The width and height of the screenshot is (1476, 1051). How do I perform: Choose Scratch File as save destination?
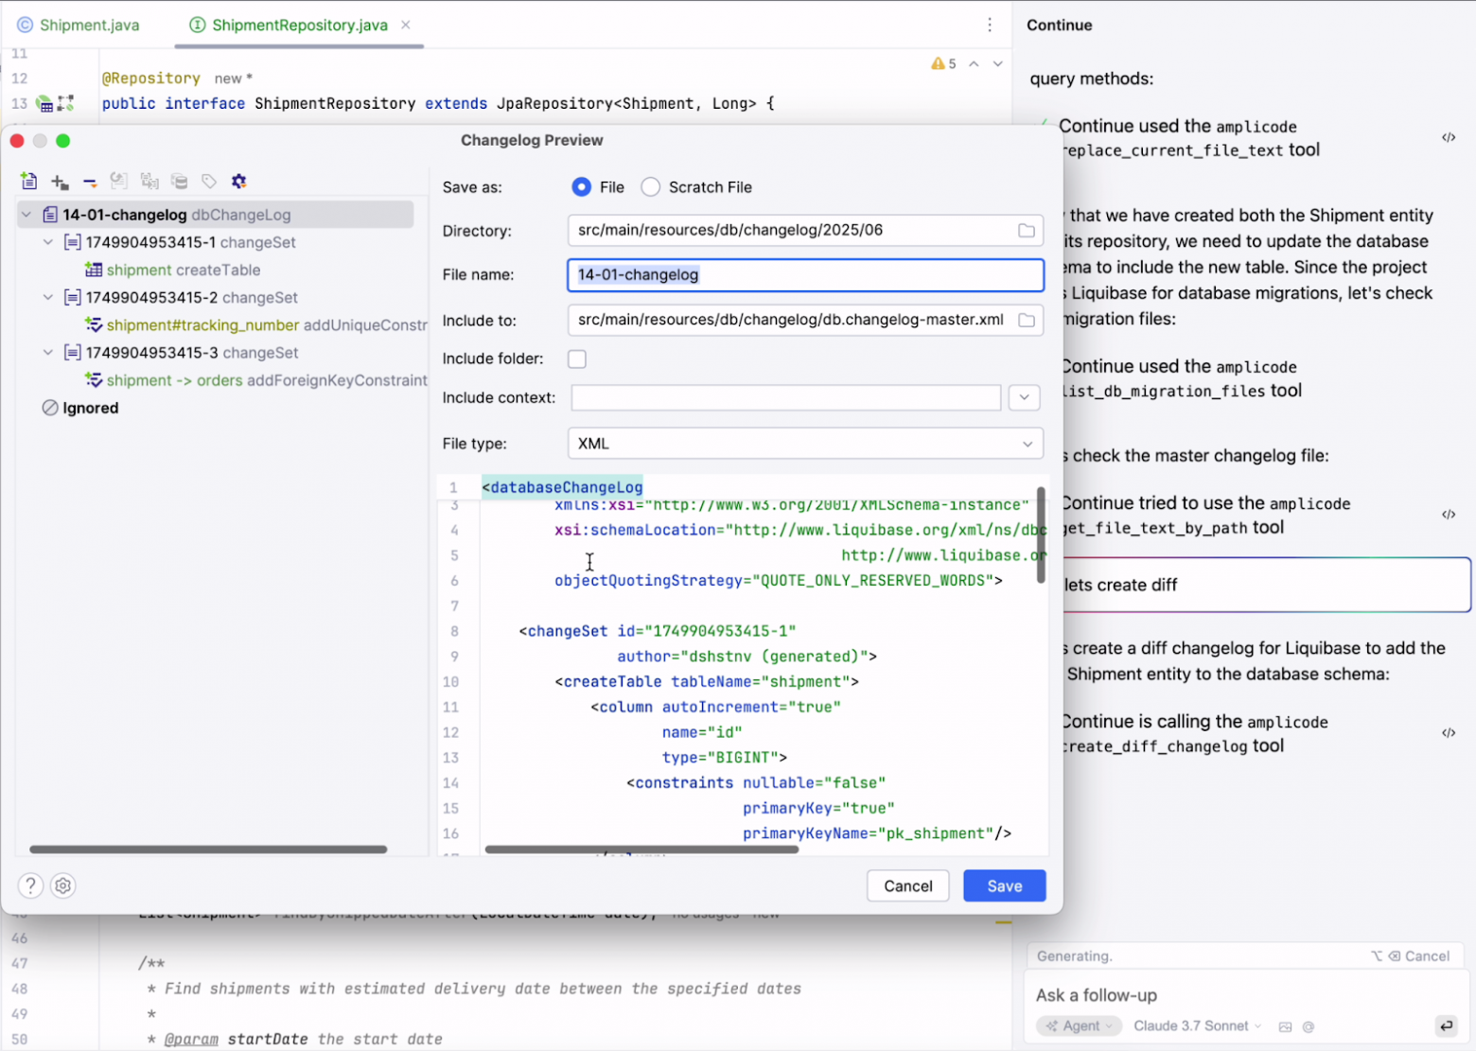[650, 187]
